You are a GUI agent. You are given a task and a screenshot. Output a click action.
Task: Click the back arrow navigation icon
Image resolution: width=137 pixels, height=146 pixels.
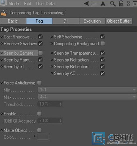(x=86, y=4)
